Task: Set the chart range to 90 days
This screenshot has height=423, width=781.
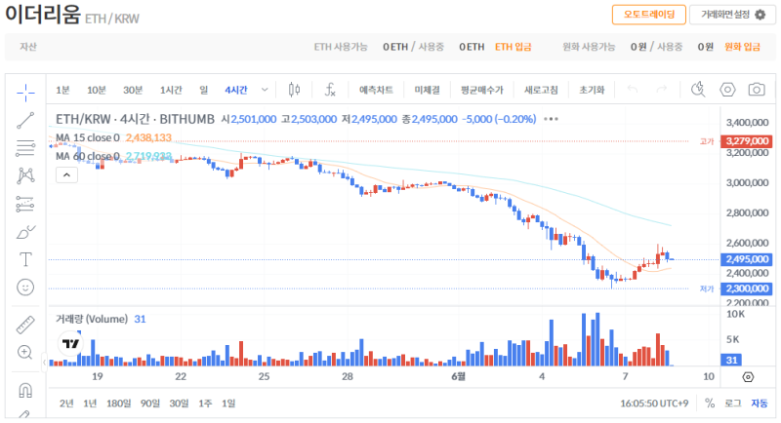Action: click(x=150, y=404)
